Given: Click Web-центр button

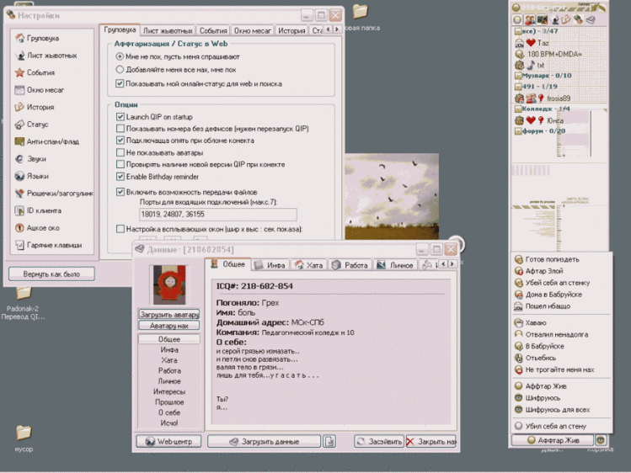Looking at the screenshot, I should (x=168, y=441).
